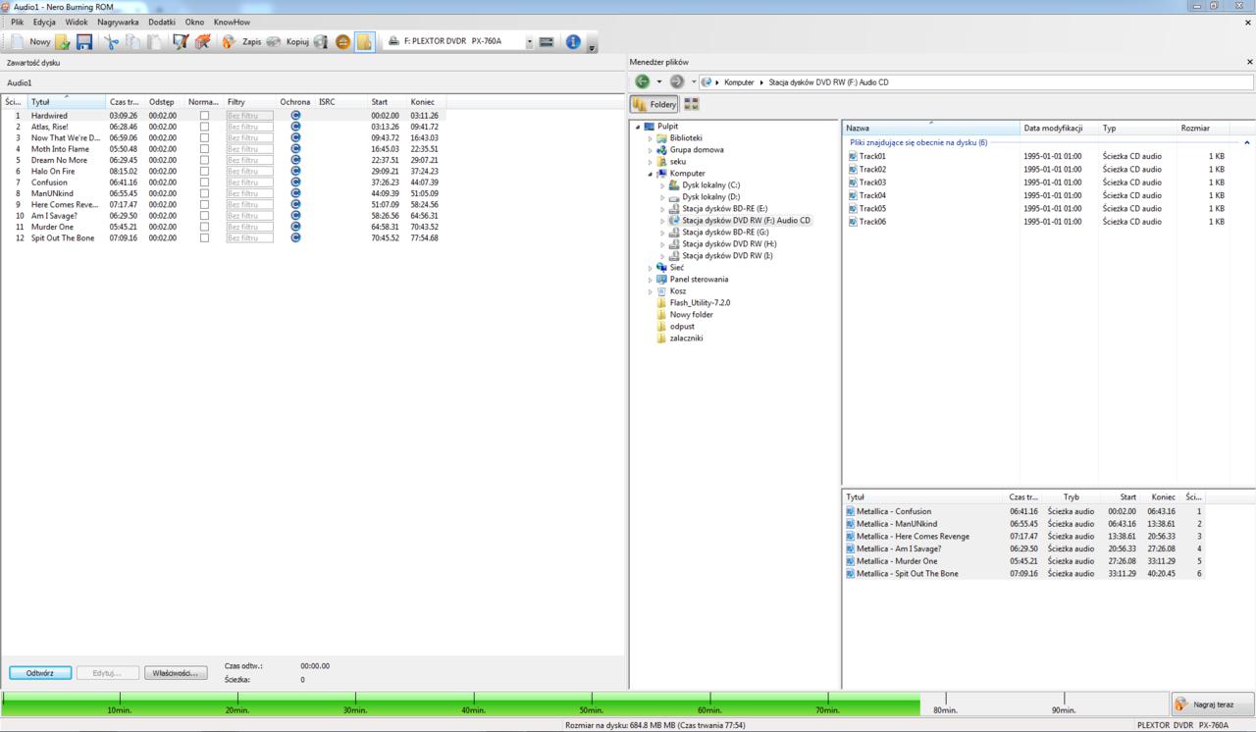The height and width of the screenshot is (732, 1256).
Task: Click the checkmark compilation info toolbar icon
Action: pyautogui.click(x=181, y=42)
